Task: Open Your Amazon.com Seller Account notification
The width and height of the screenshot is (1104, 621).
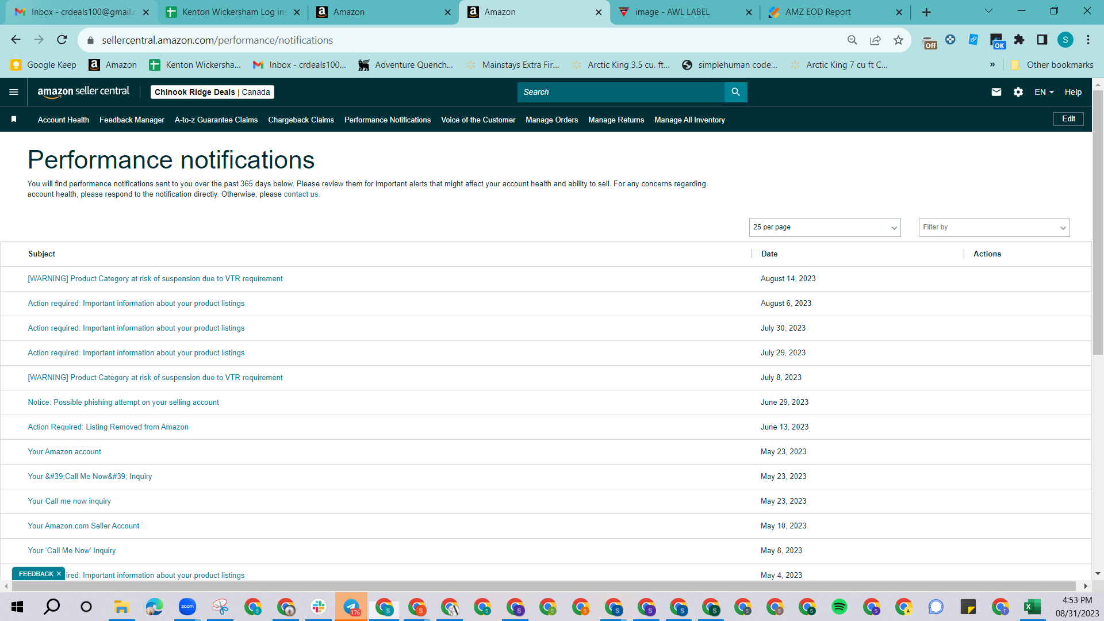Action: (x=83, y=526)
